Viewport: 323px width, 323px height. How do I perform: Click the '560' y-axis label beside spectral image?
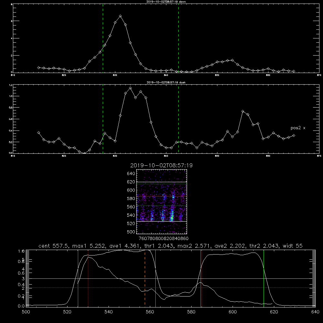click(131, 207)
